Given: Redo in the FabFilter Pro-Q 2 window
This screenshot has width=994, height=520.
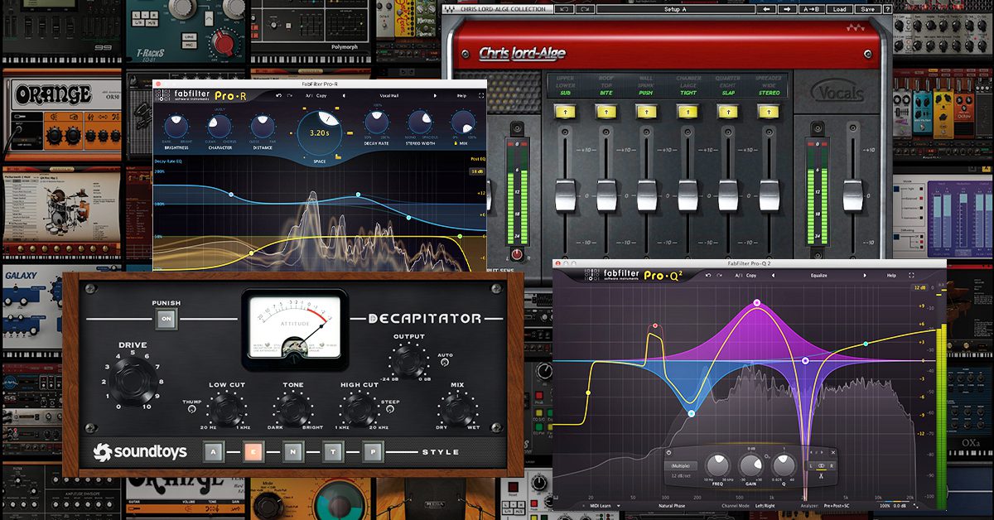Looking at the screenshot, I should click(x=719, y=275).
